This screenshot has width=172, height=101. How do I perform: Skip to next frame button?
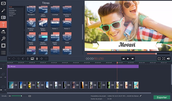(133, 59)
